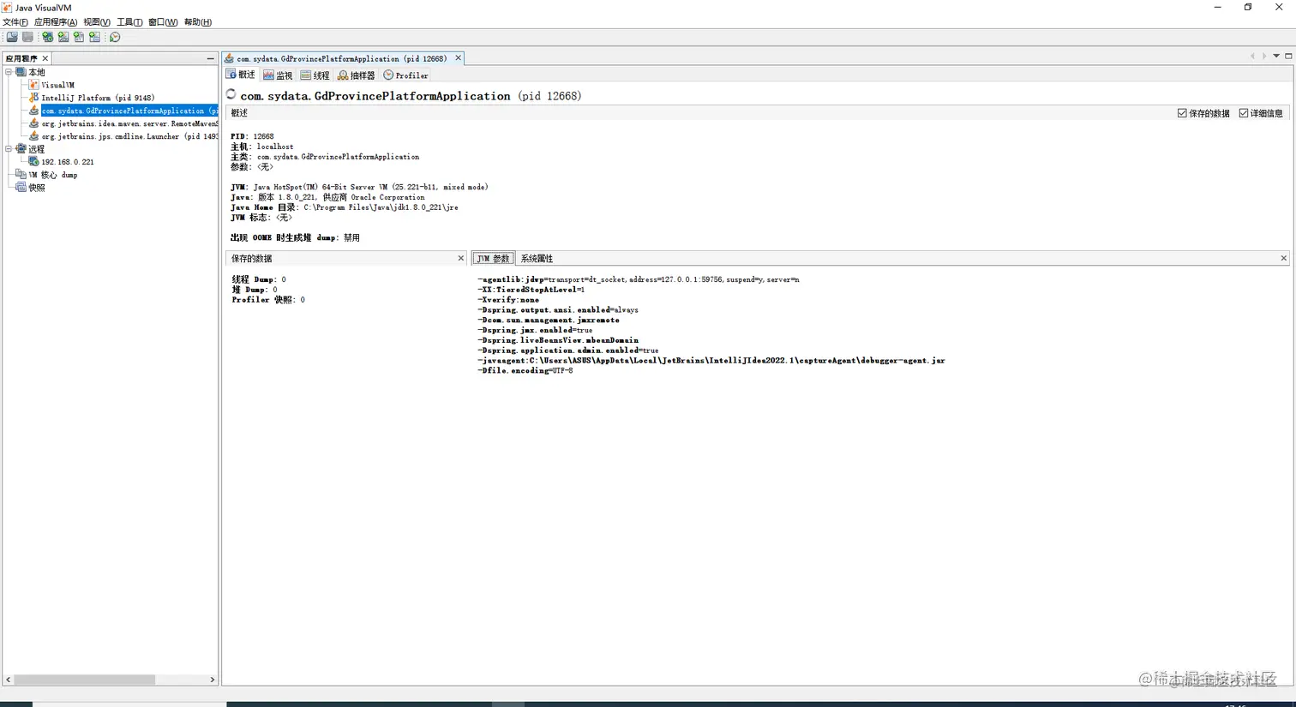Screen dimensions: 1296x707
Task: Click the Java icon of jps.cmdline.Launcher node
Action: [x=34, y=136]
